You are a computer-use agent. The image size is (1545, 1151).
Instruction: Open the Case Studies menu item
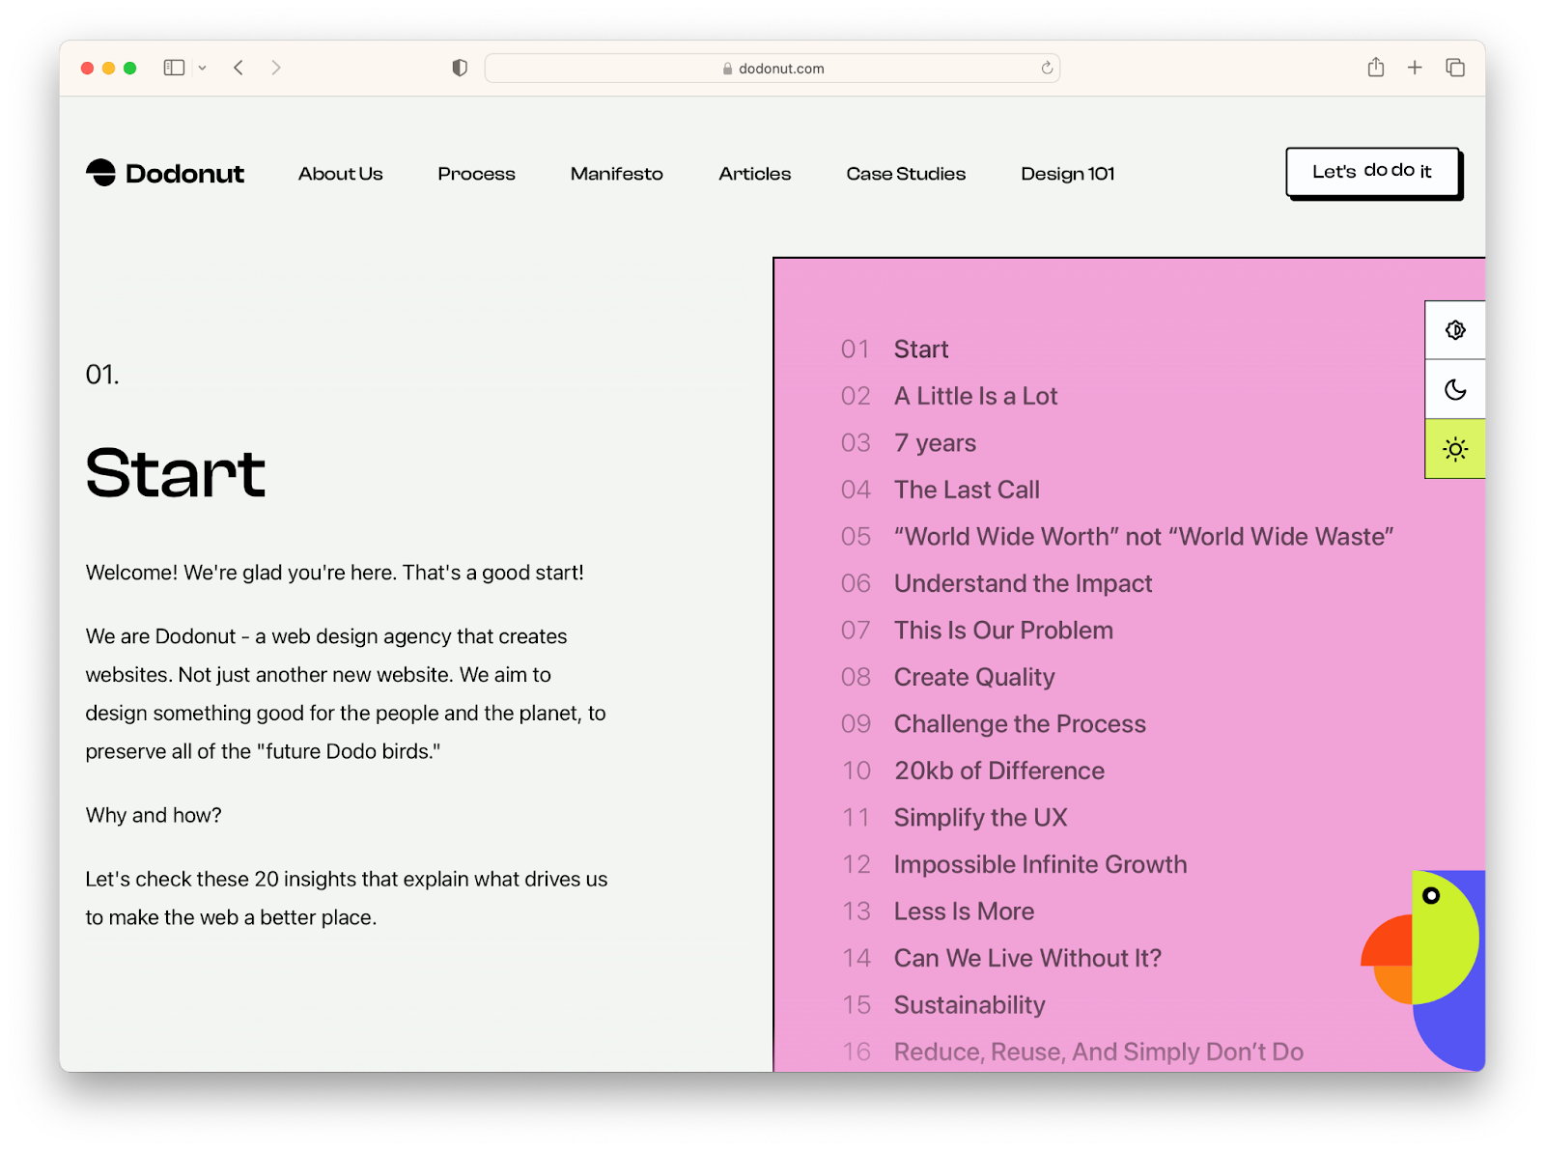point(906,174)
